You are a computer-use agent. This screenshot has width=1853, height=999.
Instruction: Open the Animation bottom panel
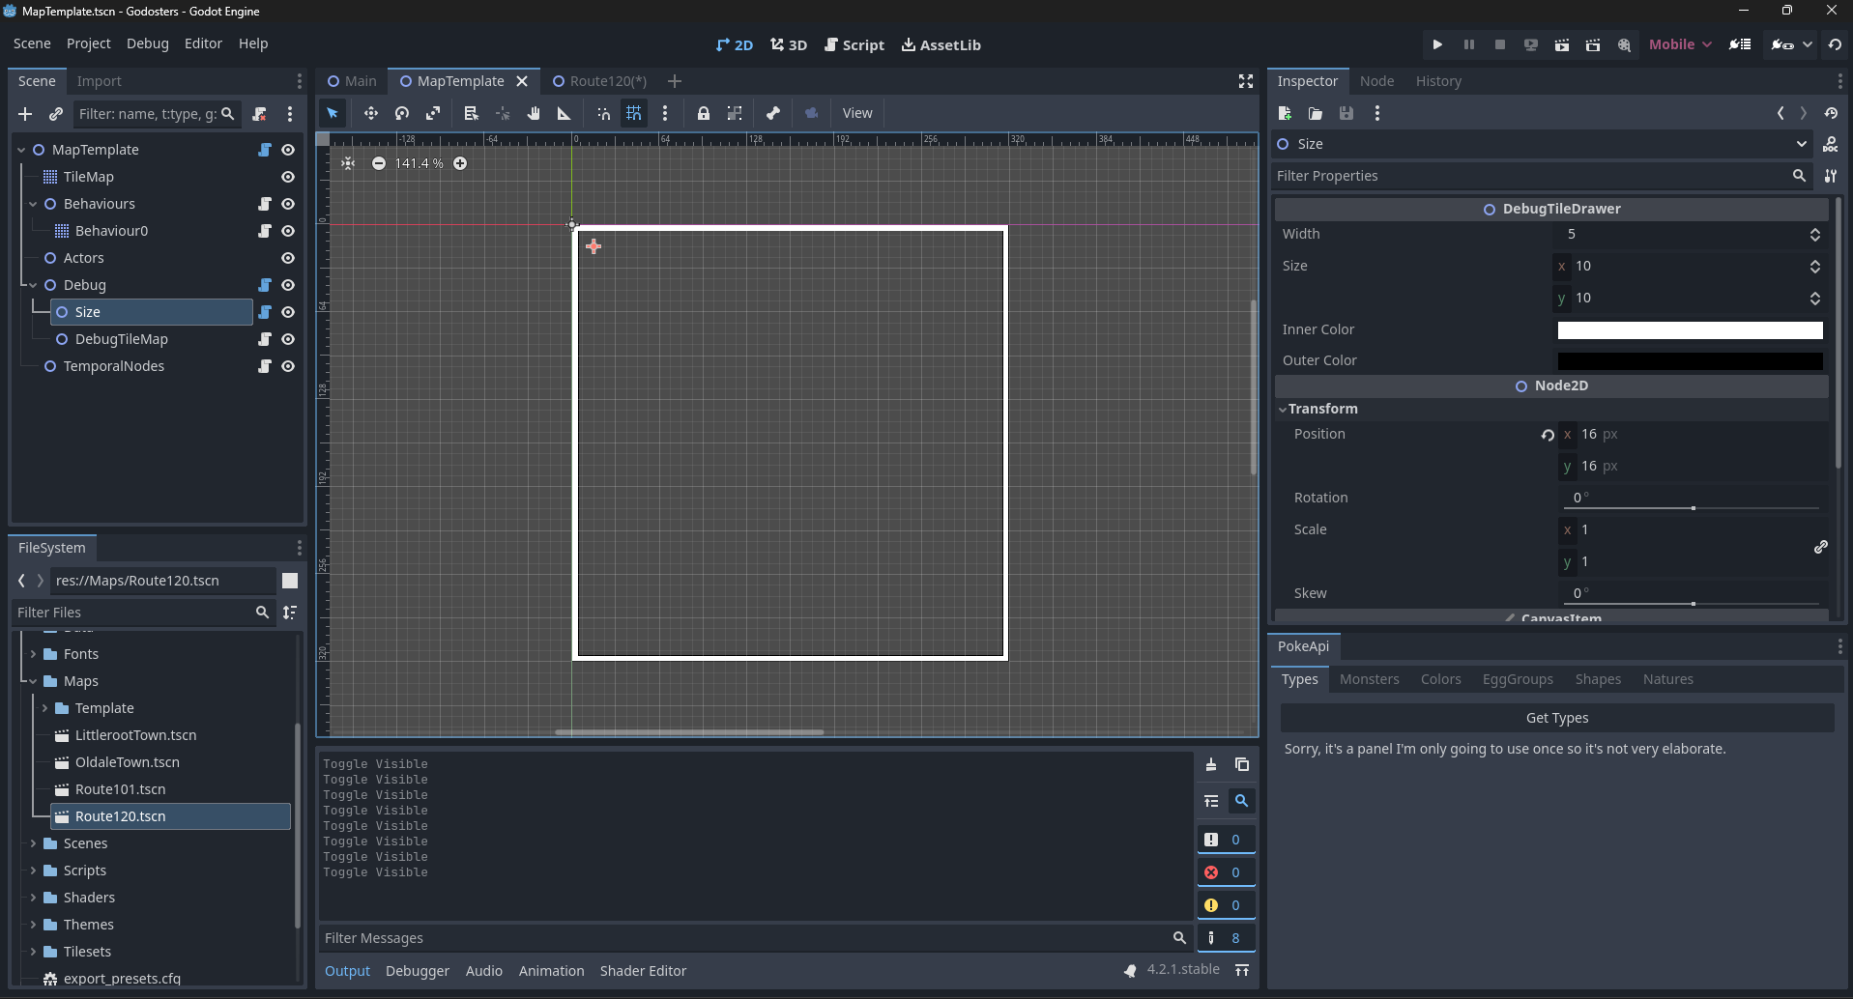coord(551,971)
